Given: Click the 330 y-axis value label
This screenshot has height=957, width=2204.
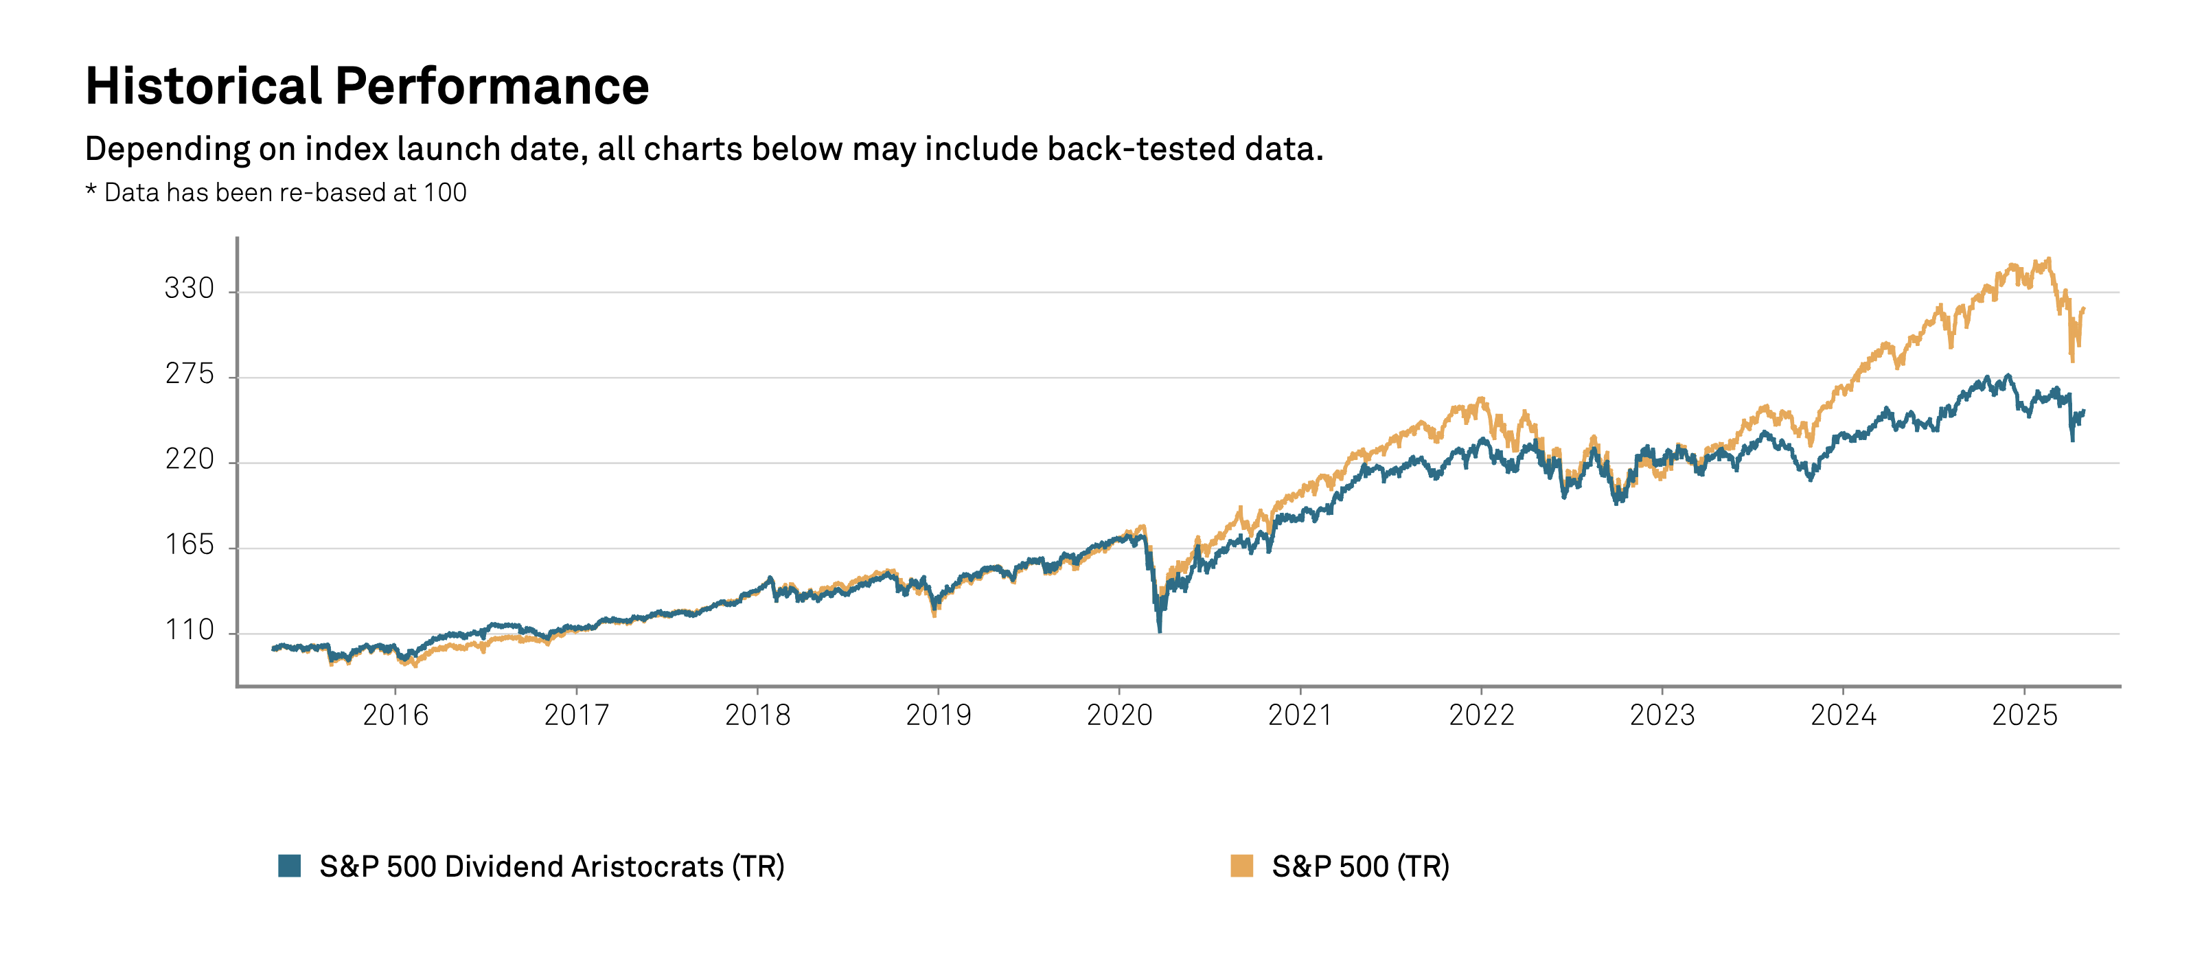Looking at the screenshot, I should [x=189, y=288].
